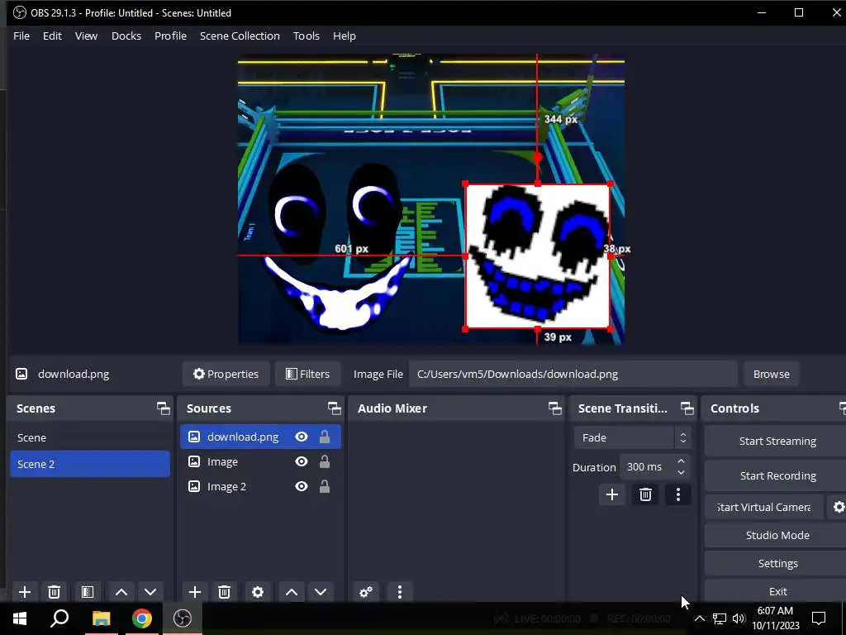This screenshot has height=635, width=846.
Task: Delete the configurable transition trash icon
Action: [645, 494]
